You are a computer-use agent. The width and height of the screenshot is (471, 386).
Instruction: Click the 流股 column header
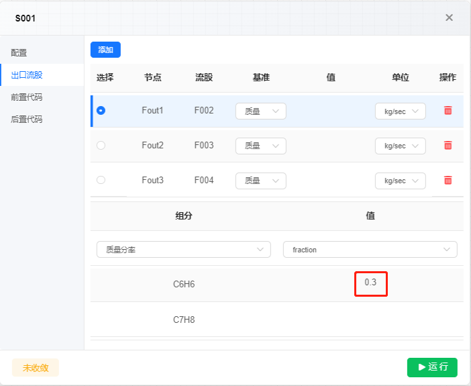click(x=204, y=78)
